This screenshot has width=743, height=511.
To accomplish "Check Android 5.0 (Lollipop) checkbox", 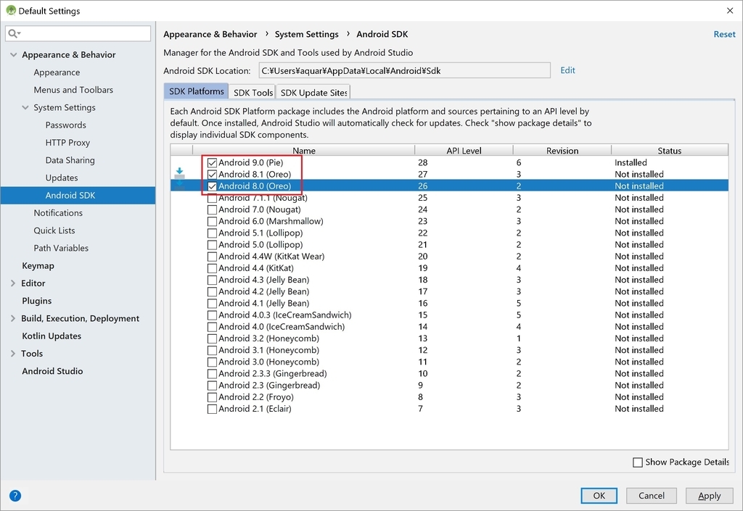I will tap(212, 244).
